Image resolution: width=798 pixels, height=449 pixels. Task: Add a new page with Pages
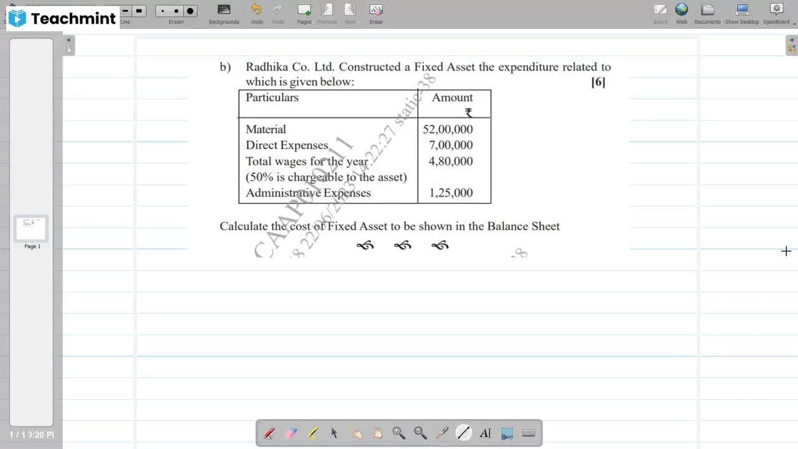coord(304,13)
